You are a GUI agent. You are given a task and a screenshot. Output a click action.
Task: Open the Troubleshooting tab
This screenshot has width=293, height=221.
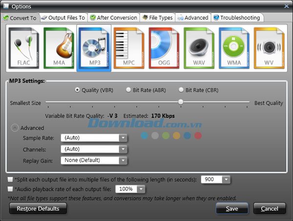coord(236,18)
